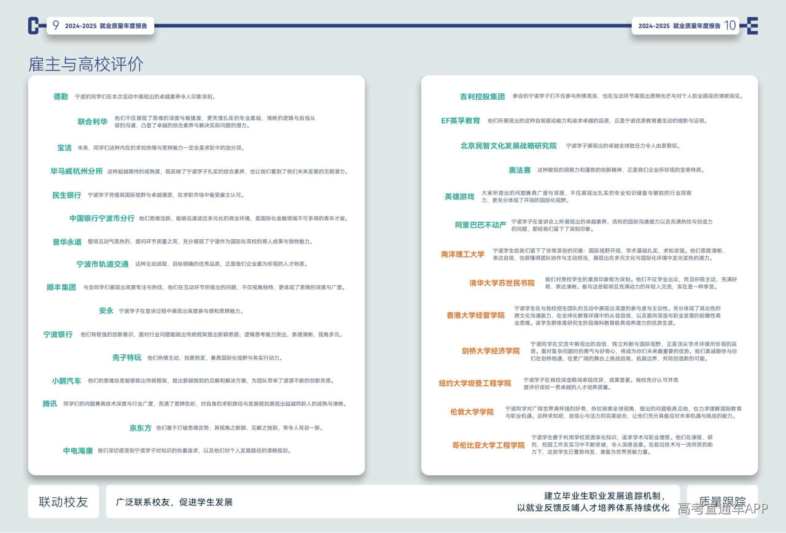The height and width of the screenshot is (533, 786).
Task: Click the 哥伦比亚大学工程学院 heading
Action: click(x=488, y=445)
